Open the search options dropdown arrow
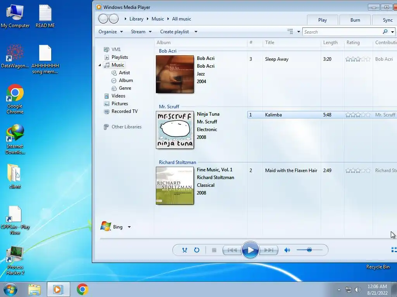 point(392,32)
